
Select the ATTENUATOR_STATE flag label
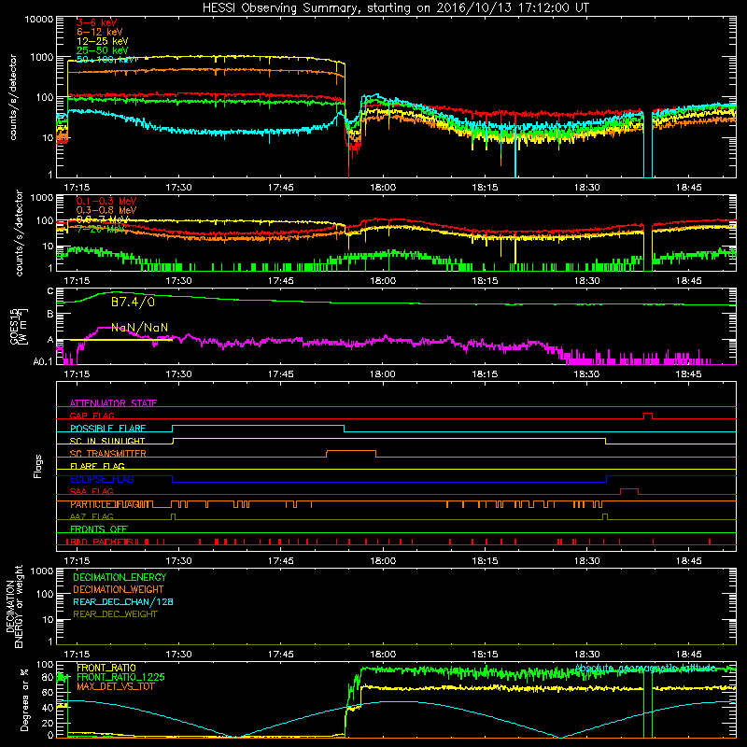113,403
